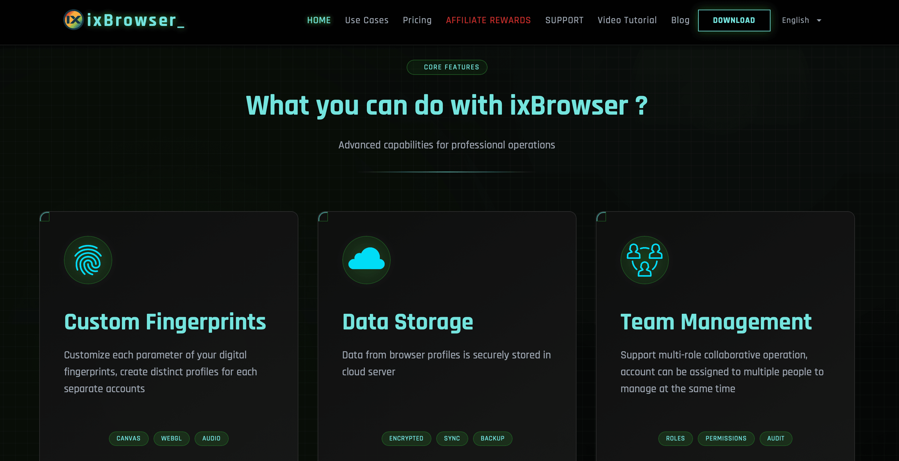Select the SYNC tag

click(x=452, y=438)
